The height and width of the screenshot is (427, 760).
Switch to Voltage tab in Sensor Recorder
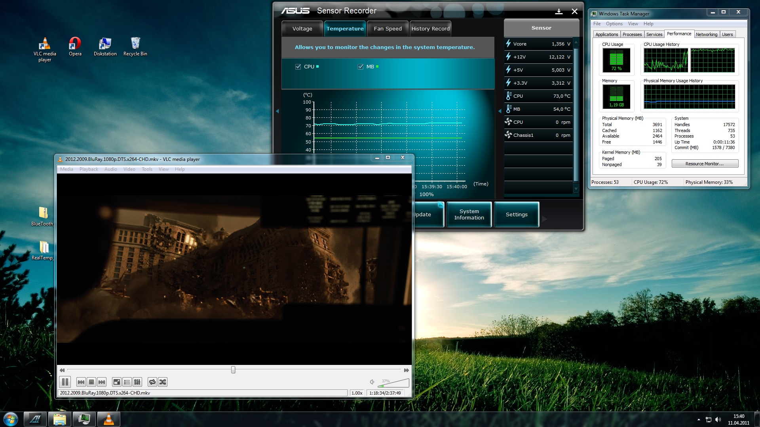[x=302, y=28]
